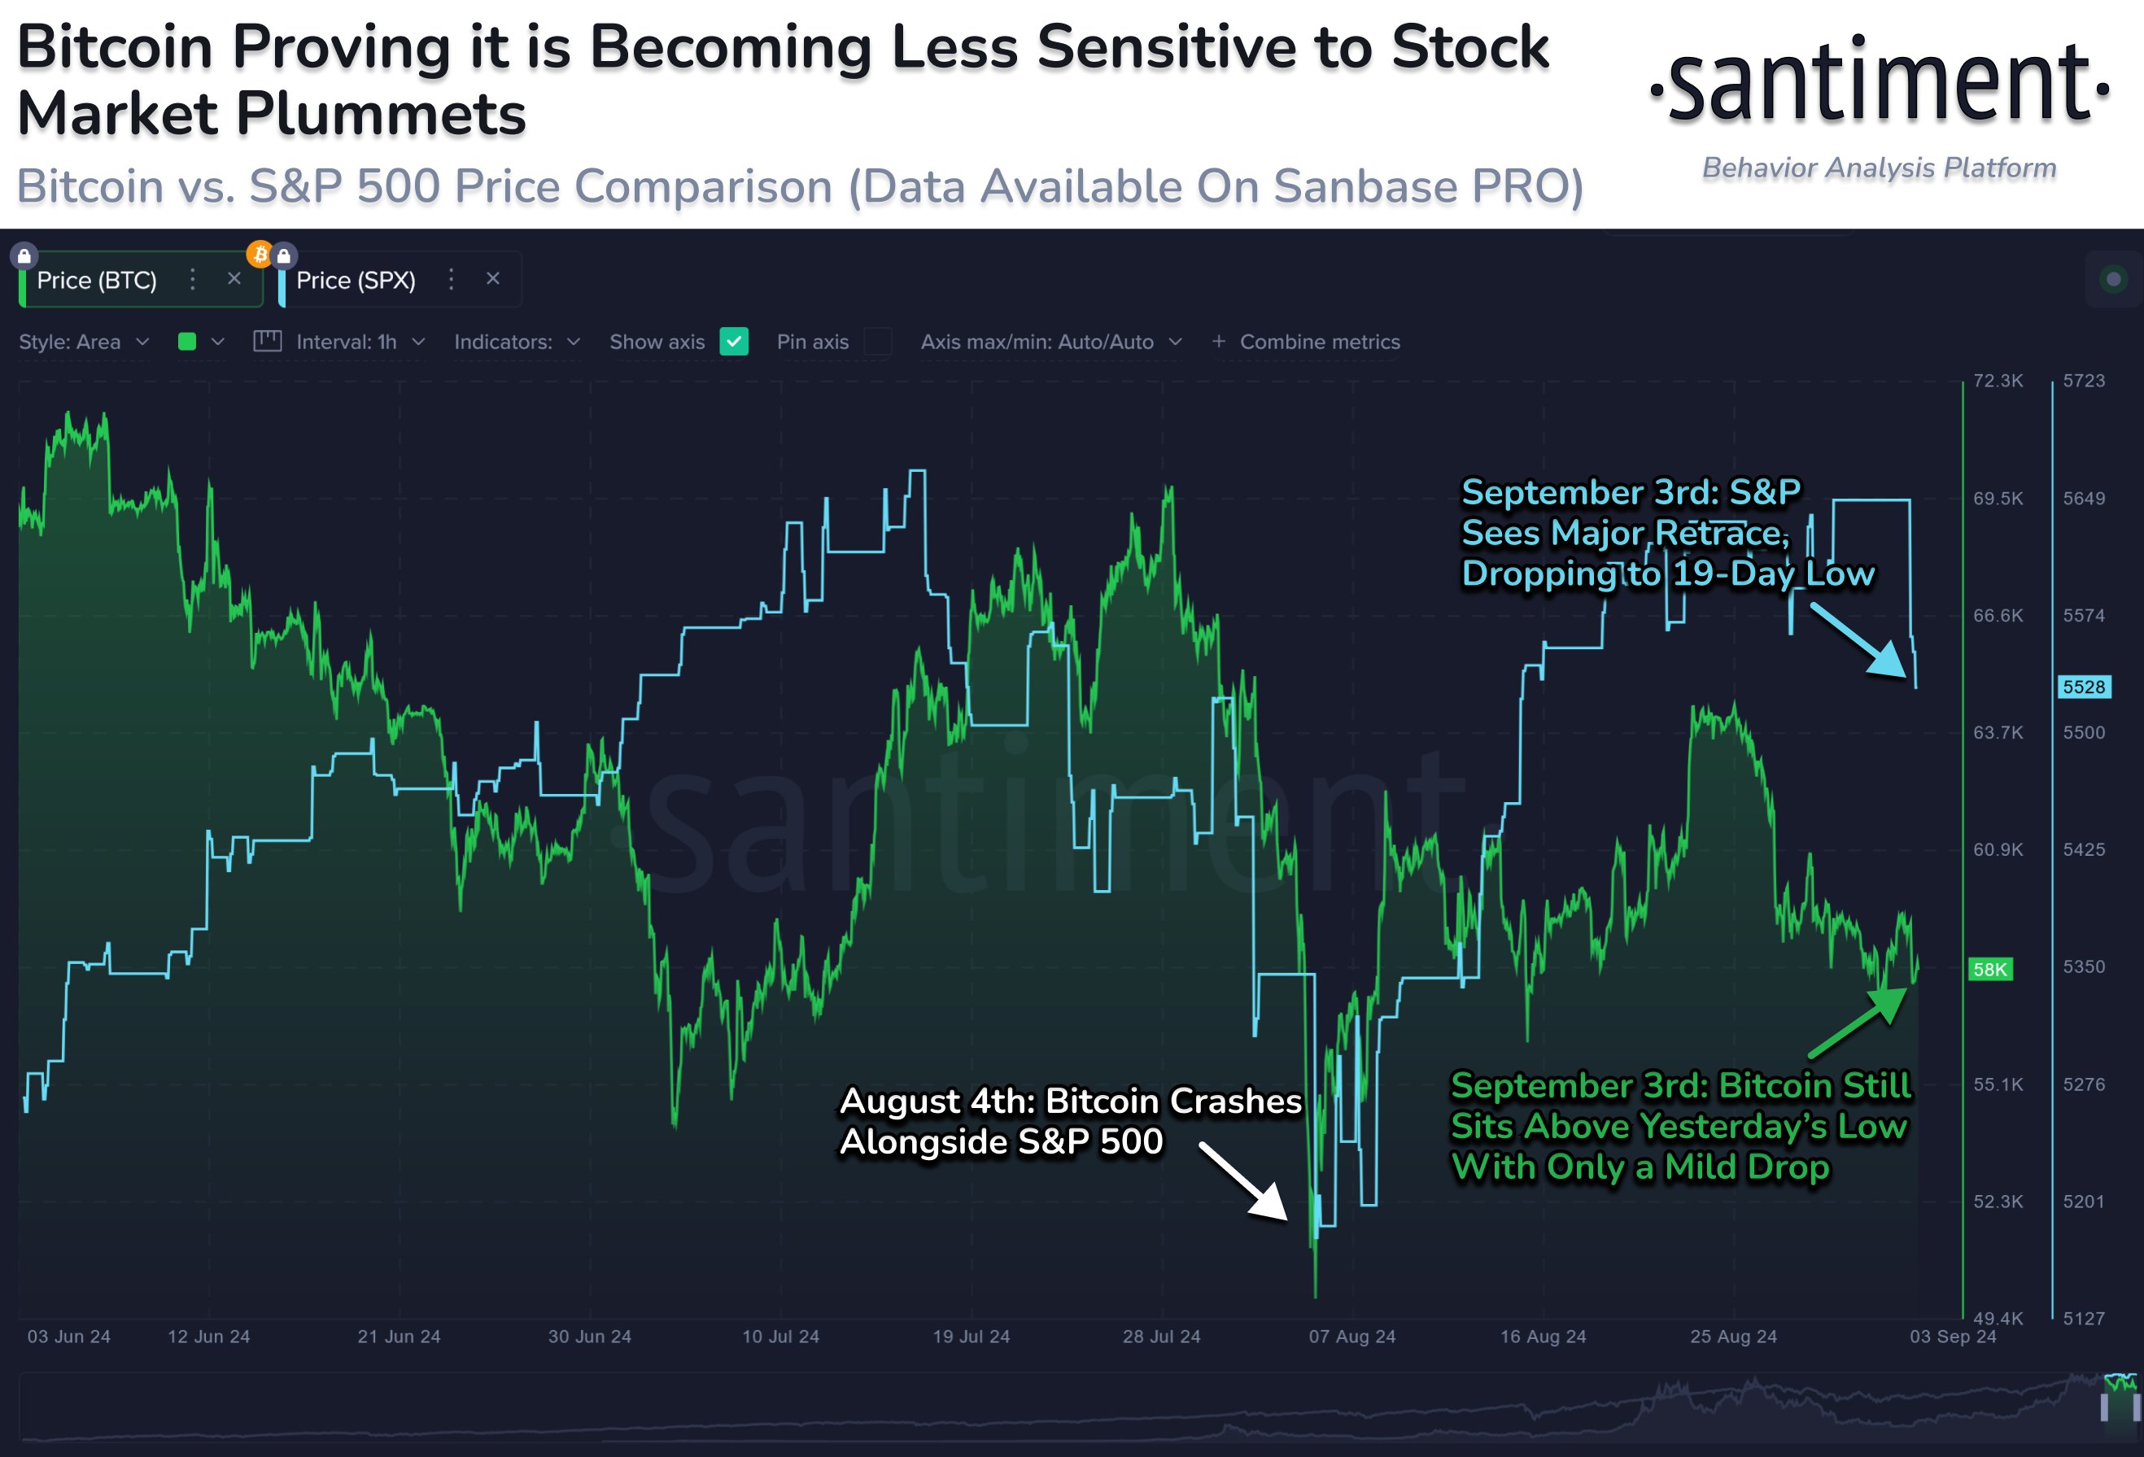Viewport: 2144px width, 1457px height.
Task: Click the Combine metrics button
Action: point(1322,342)
